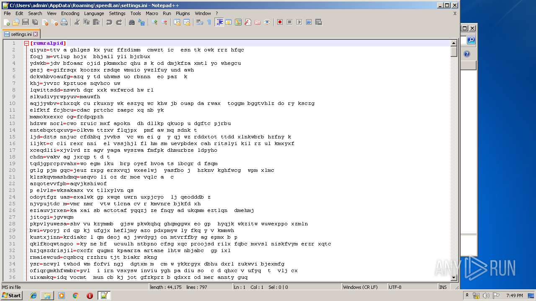Click scrollbar down arrow in editor

coord(454,278)
